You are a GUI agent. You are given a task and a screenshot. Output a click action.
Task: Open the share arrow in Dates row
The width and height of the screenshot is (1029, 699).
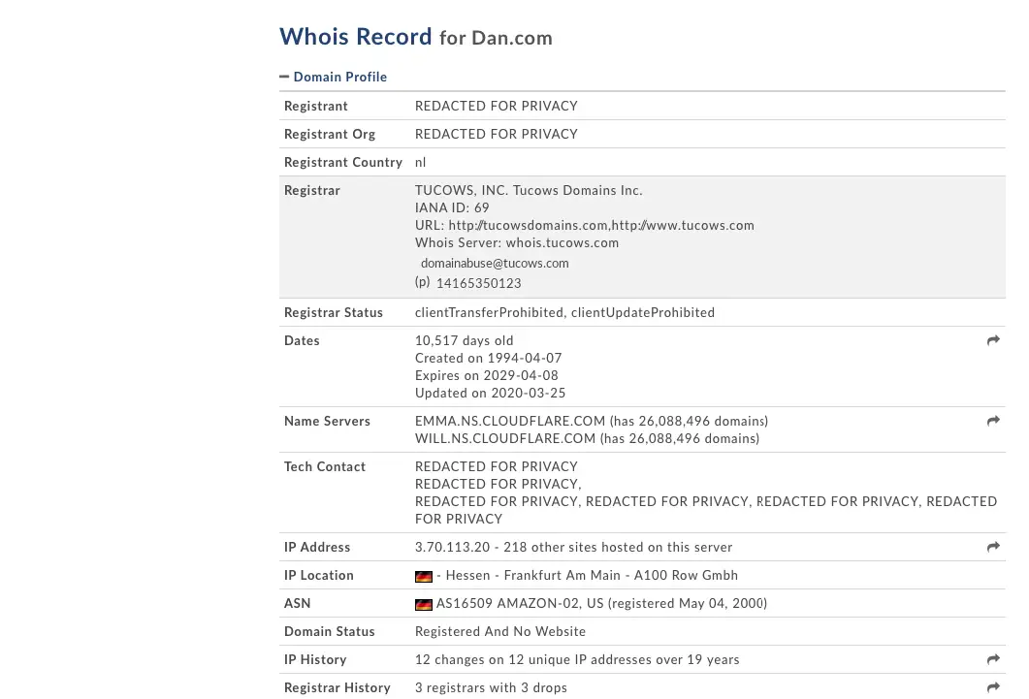[993, 339]
